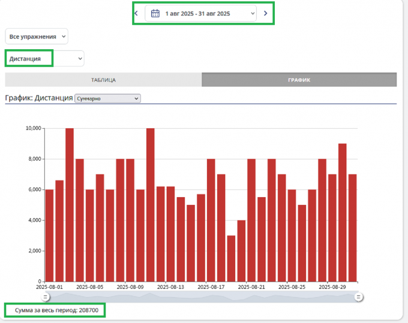Switch to the ТАБЛИЦА tab
The image size is (408, 323).
click(103, 80)
